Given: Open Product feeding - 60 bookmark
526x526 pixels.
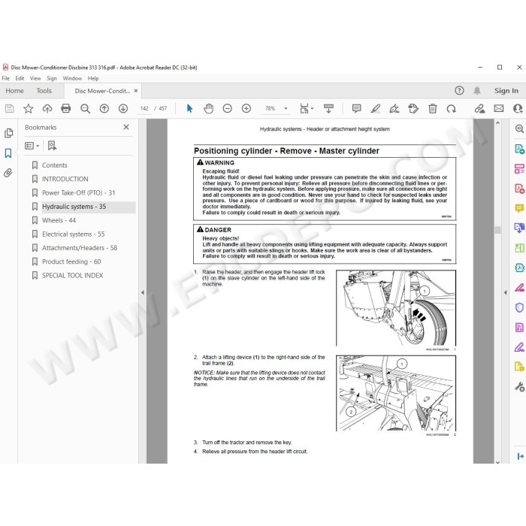Looking at the screenshot, I should (x=71, y=261).
